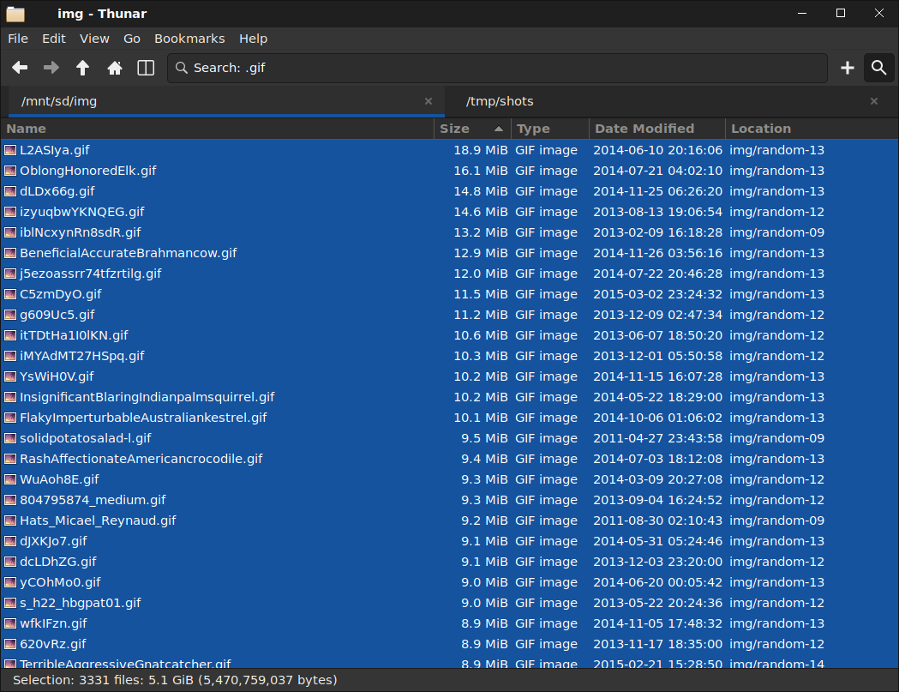The height and width of the screenshot is (692, 899).
Task: Click the file icon of solidpotatosalad-l.gif
Action: (10, 438)
